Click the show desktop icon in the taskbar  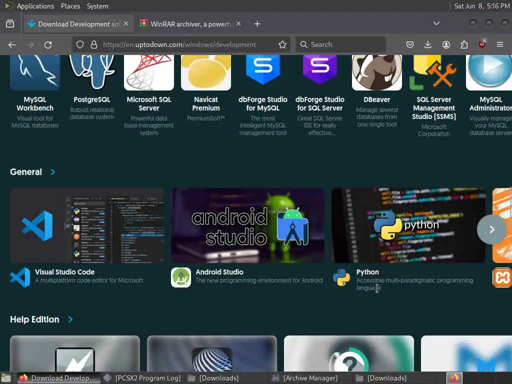6,378
